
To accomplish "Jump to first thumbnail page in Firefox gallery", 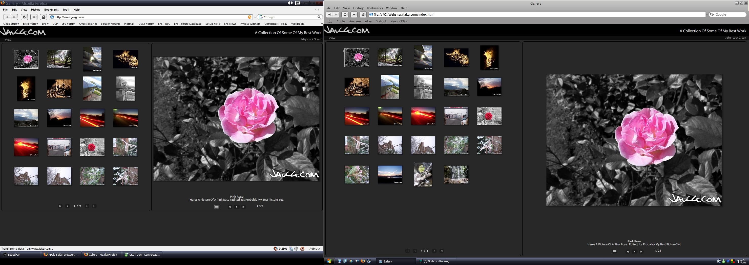I will pyautogui.click(x=60, y=206).
